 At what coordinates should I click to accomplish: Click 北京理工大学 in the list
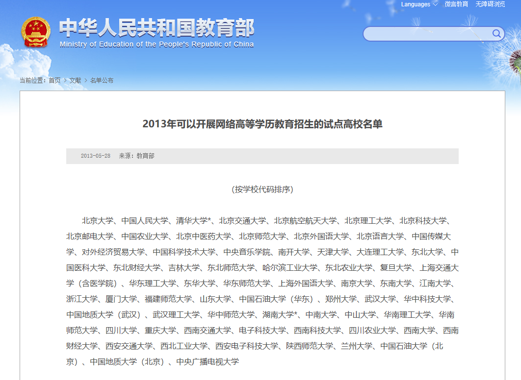click(368, 221)
